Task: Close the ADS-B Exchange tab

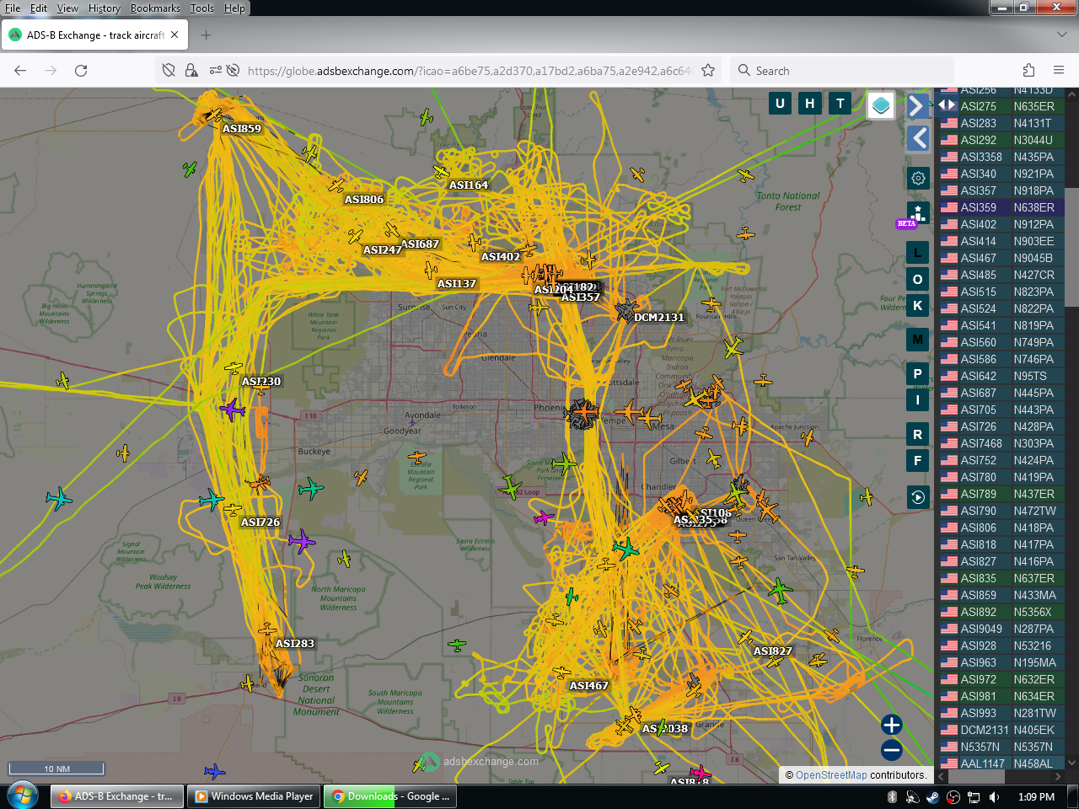Action: 174,35
